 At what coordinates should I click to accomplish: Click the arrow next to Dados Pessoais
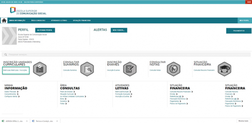(x=18, y=92)
